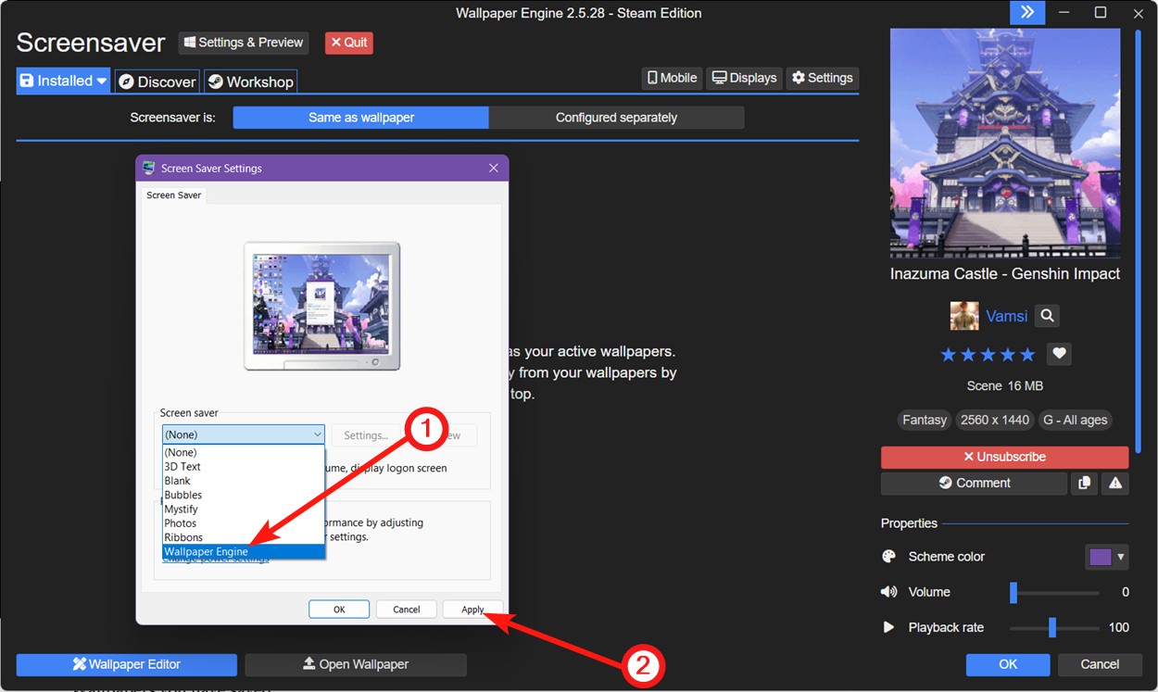1158x692 pixels.
Task: Toggle the heart to favorite this wallpaper
Action: [1059, 354]
